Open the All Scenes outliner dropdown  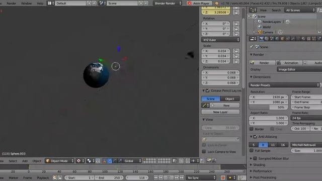coord(300,10)
